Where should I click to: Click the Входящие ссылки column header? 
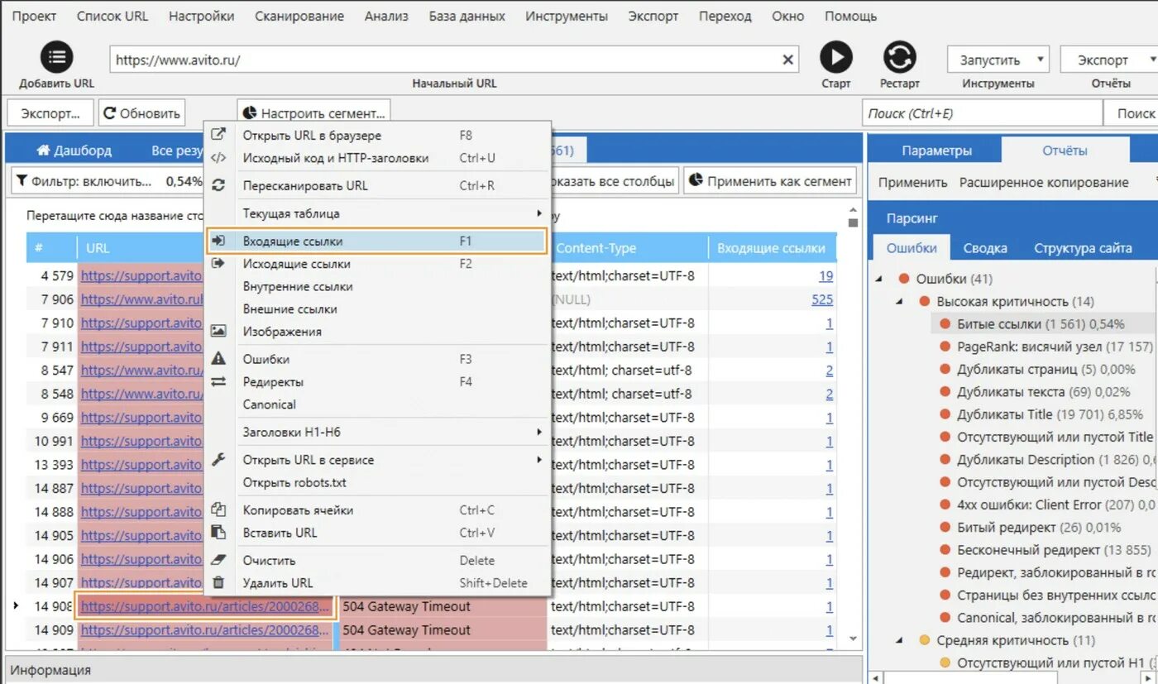pos(771,248)
